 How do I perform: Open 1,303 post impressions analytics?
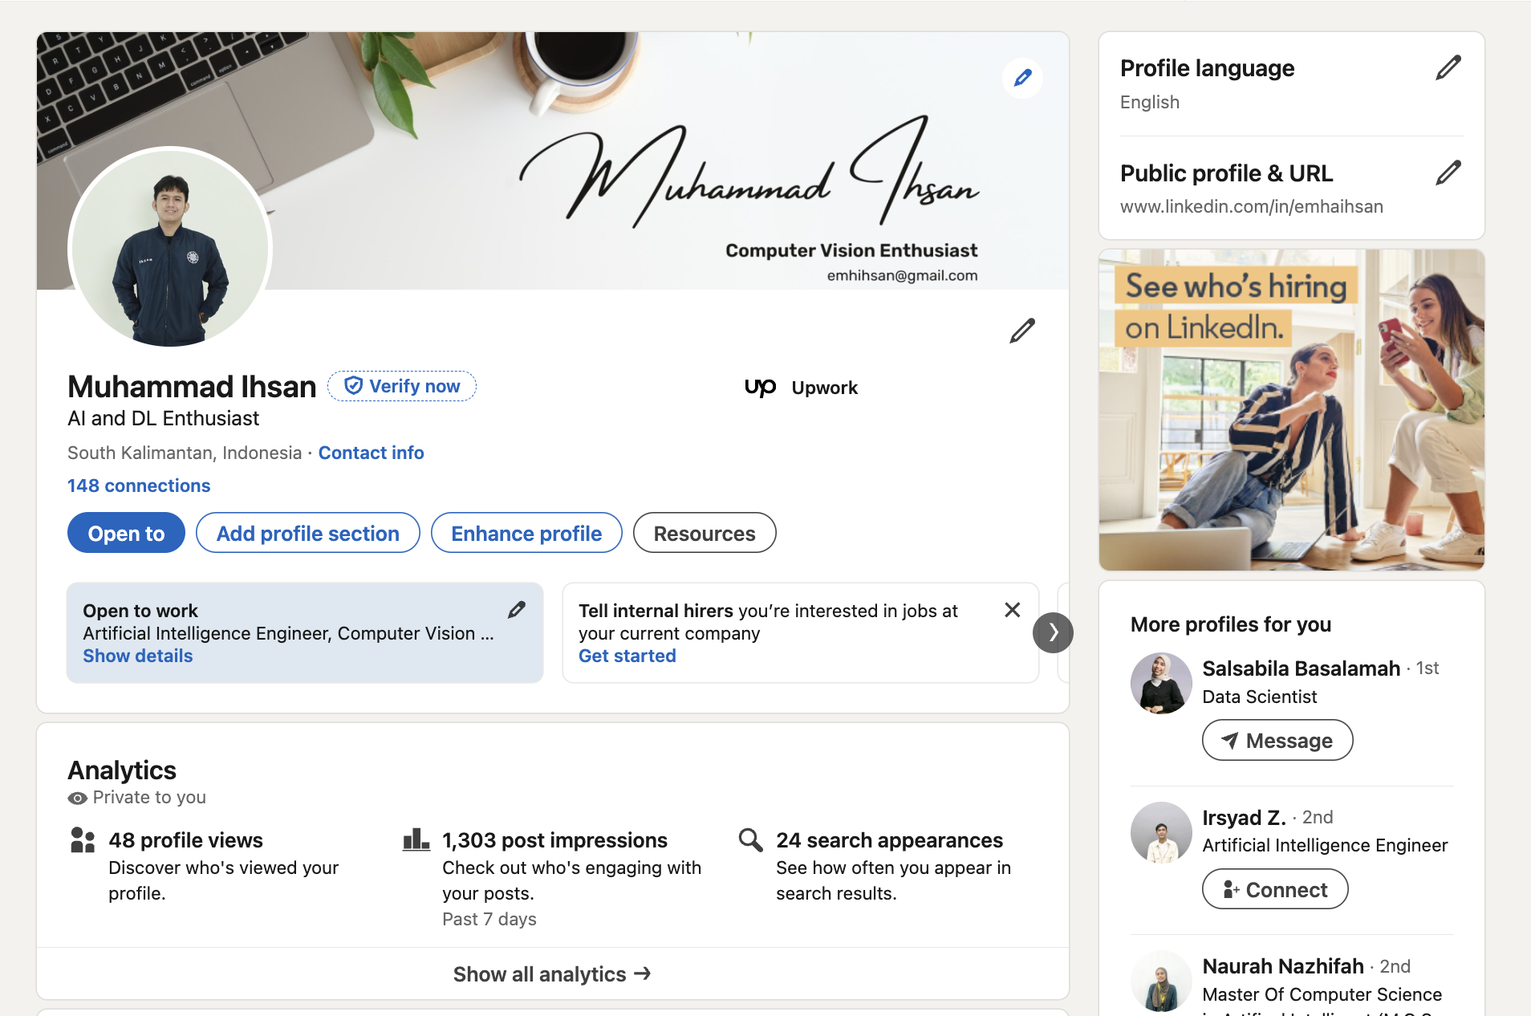pyautogui.click(x=554, y=840)
